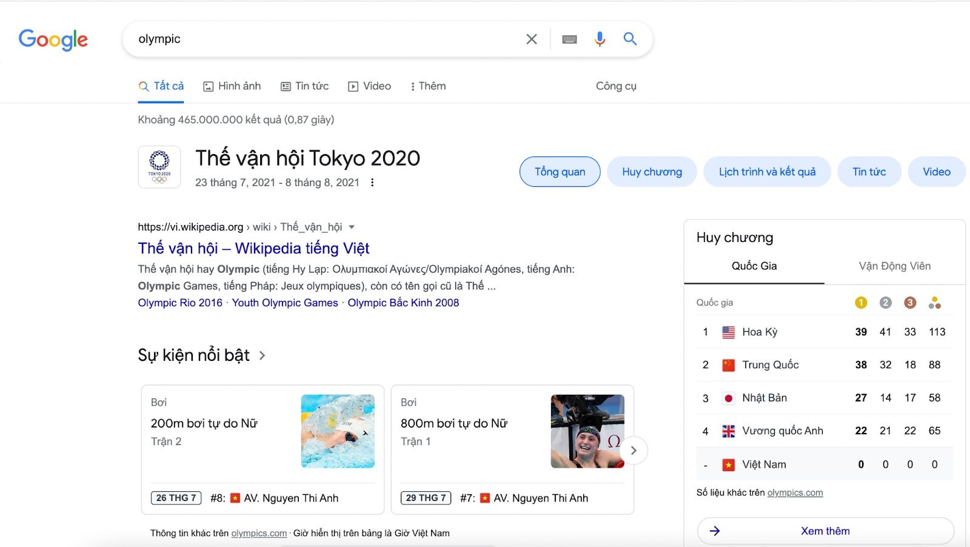Open 800m bơi tự do Nữ thumbnail
Image resolution: width=970 pixels, height=547 pixels.
pyautogui.click(x=587, y=431)
